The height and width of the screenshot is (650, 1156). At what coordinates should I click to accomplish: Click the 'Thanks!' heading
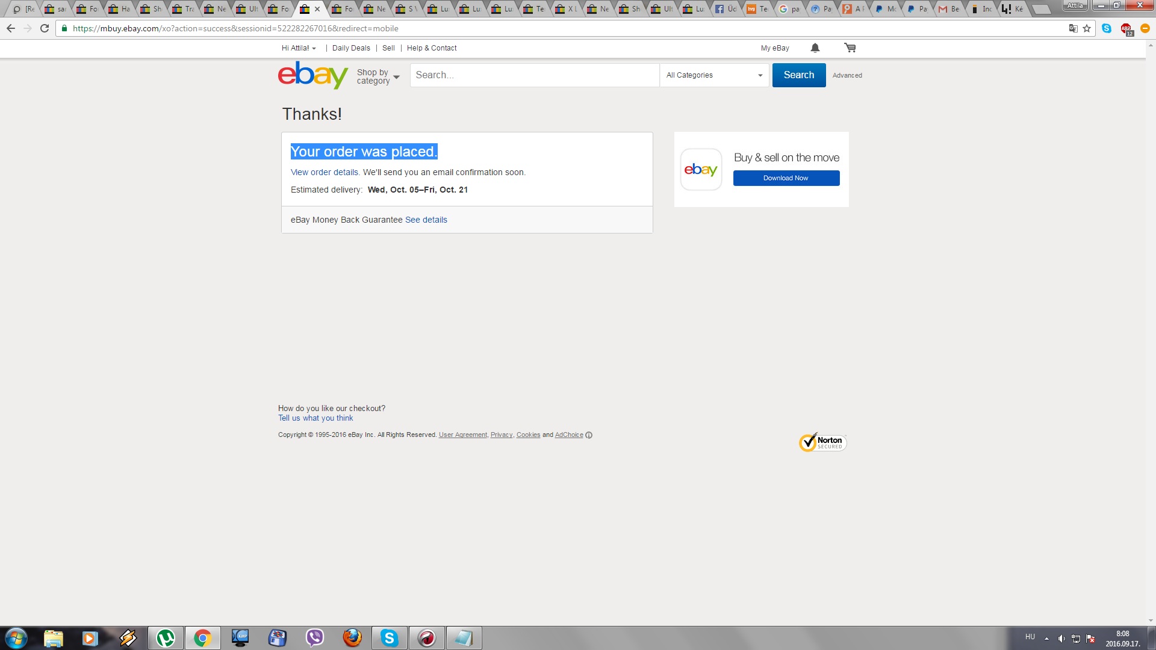pyautogui.click(x=312, y=114)
